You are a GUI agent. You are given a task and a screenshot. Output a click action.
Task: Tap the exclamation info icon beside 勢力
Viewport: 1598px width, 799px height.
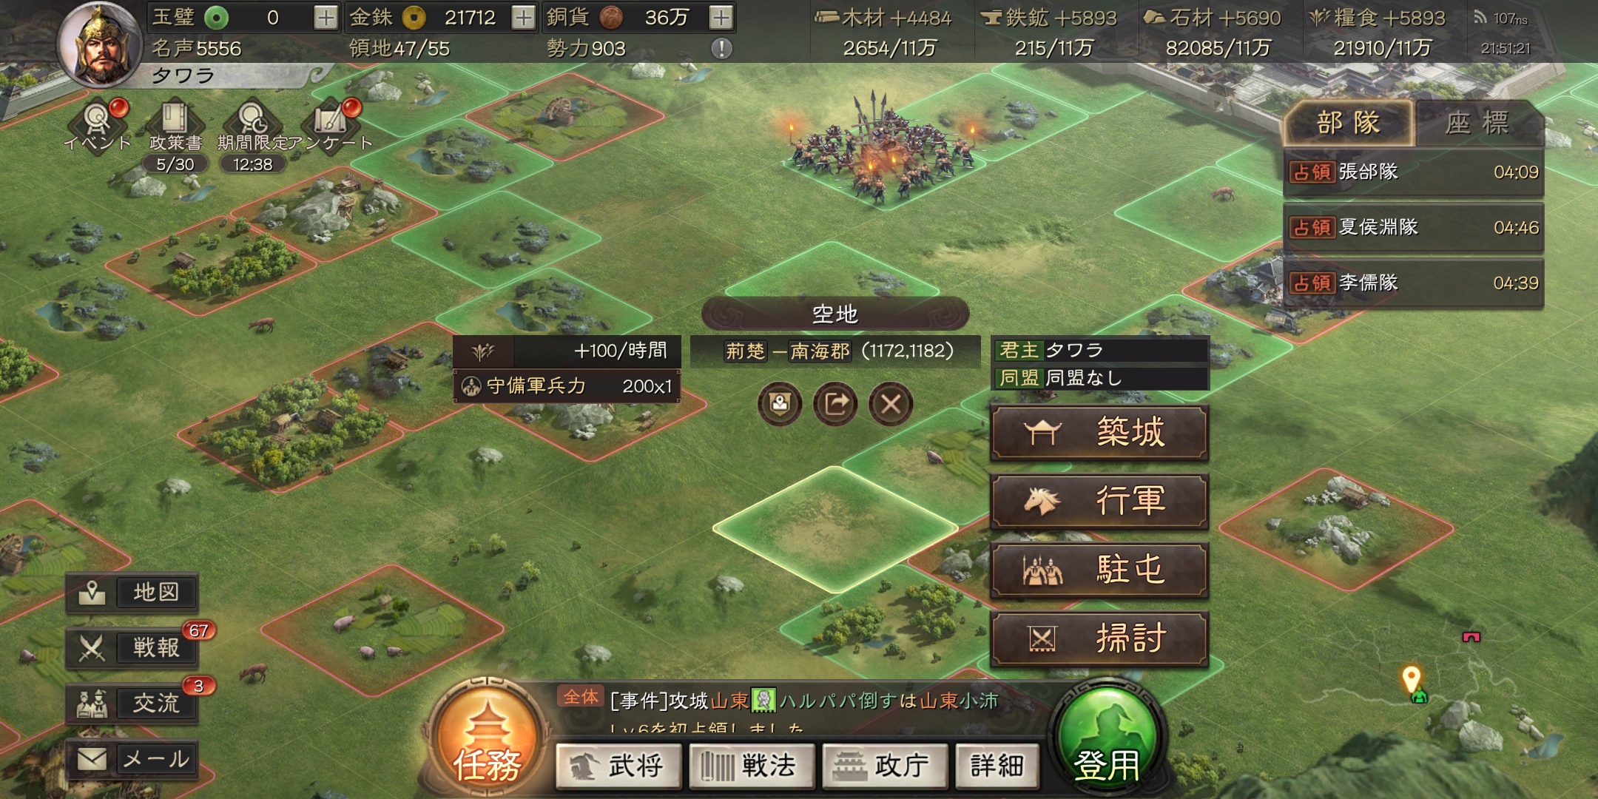pyautogui.click(x=721, y=49)
